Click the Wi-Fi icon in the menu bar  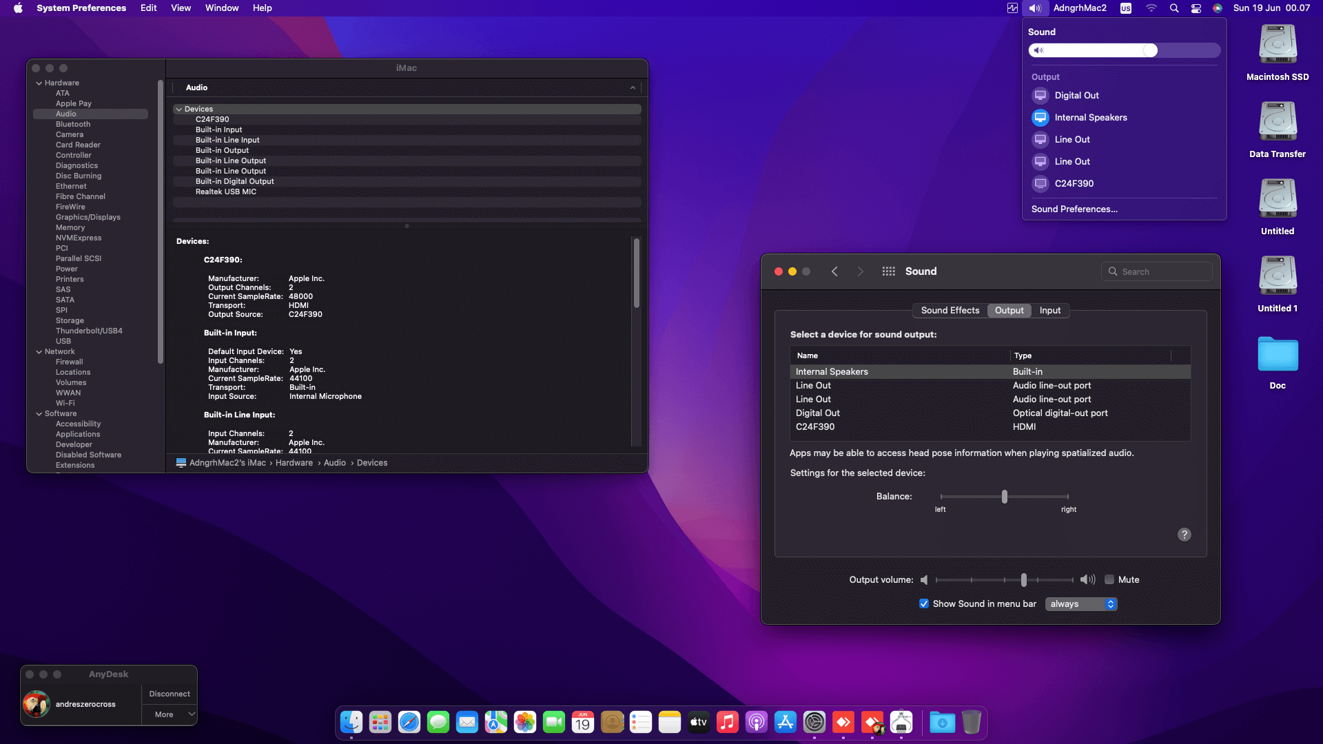coord(1151,8)
